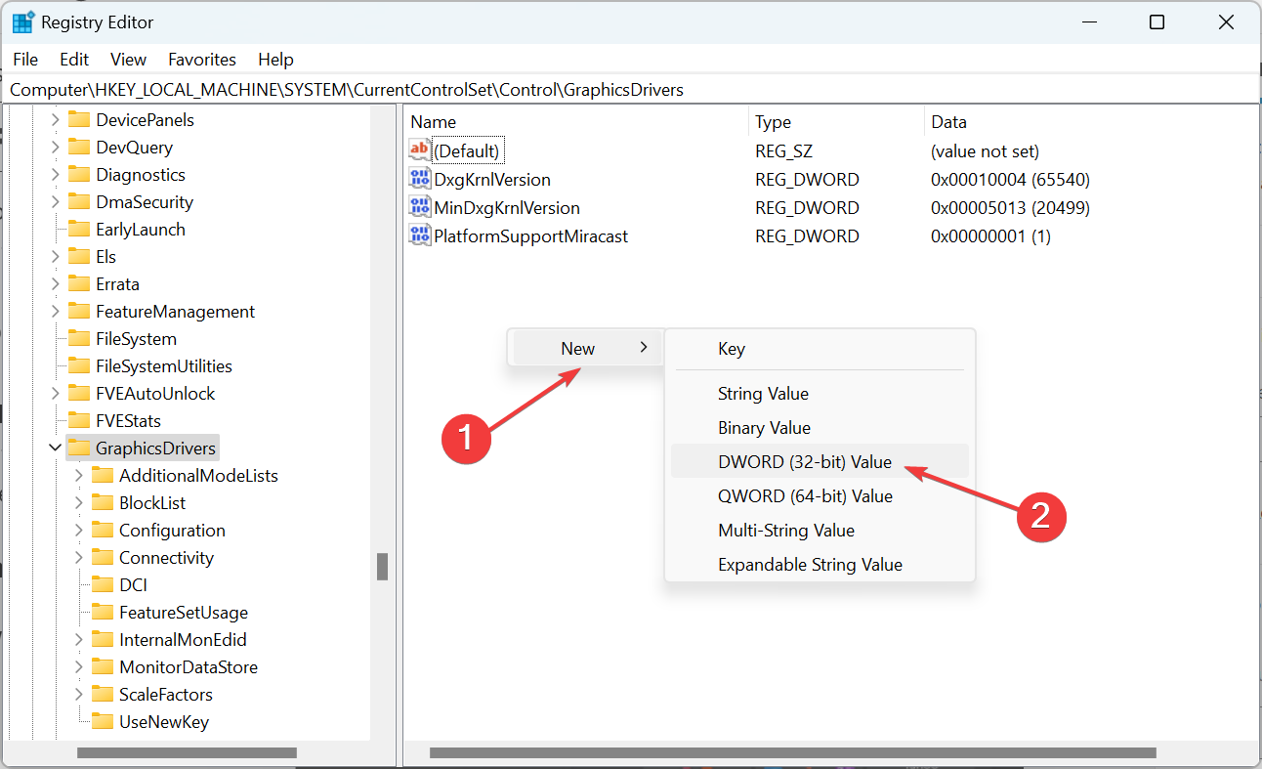Expand the DevQuery key
Screen dimensions: 1262x769
56,147
